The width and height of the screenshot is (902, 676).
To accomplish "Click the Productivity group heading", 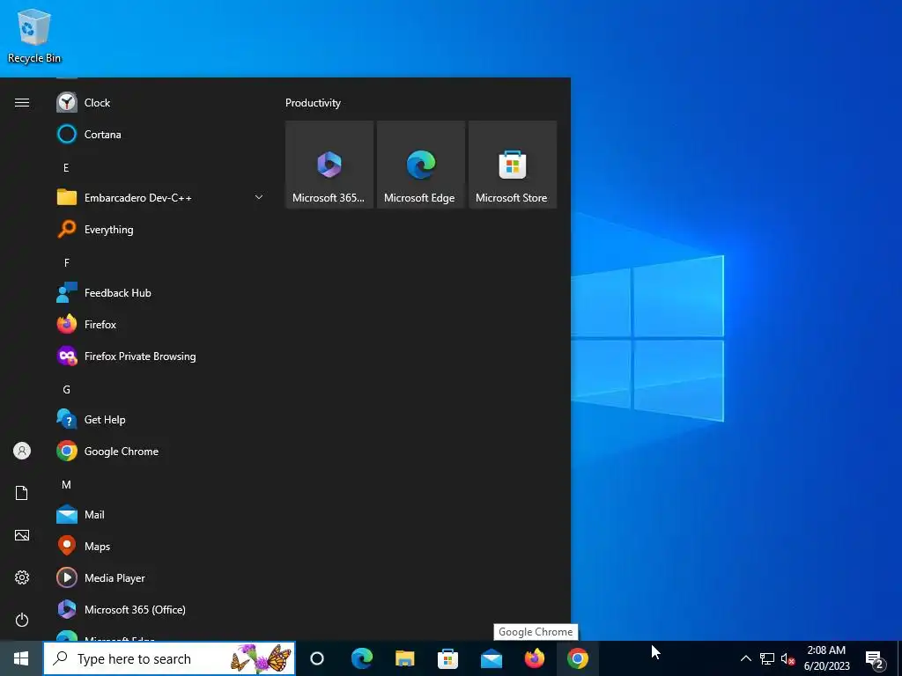I will (x=313, y=103).
